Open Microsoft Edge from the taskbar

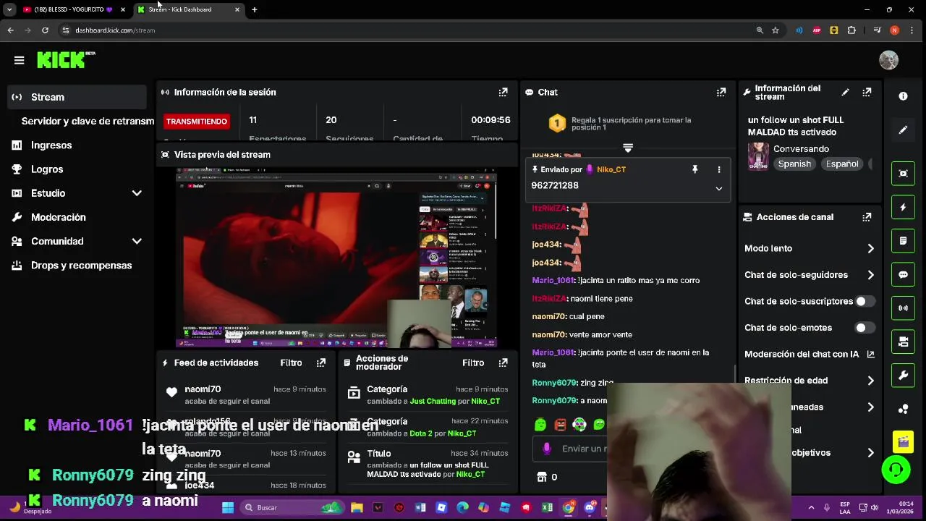tap(462, 507)
